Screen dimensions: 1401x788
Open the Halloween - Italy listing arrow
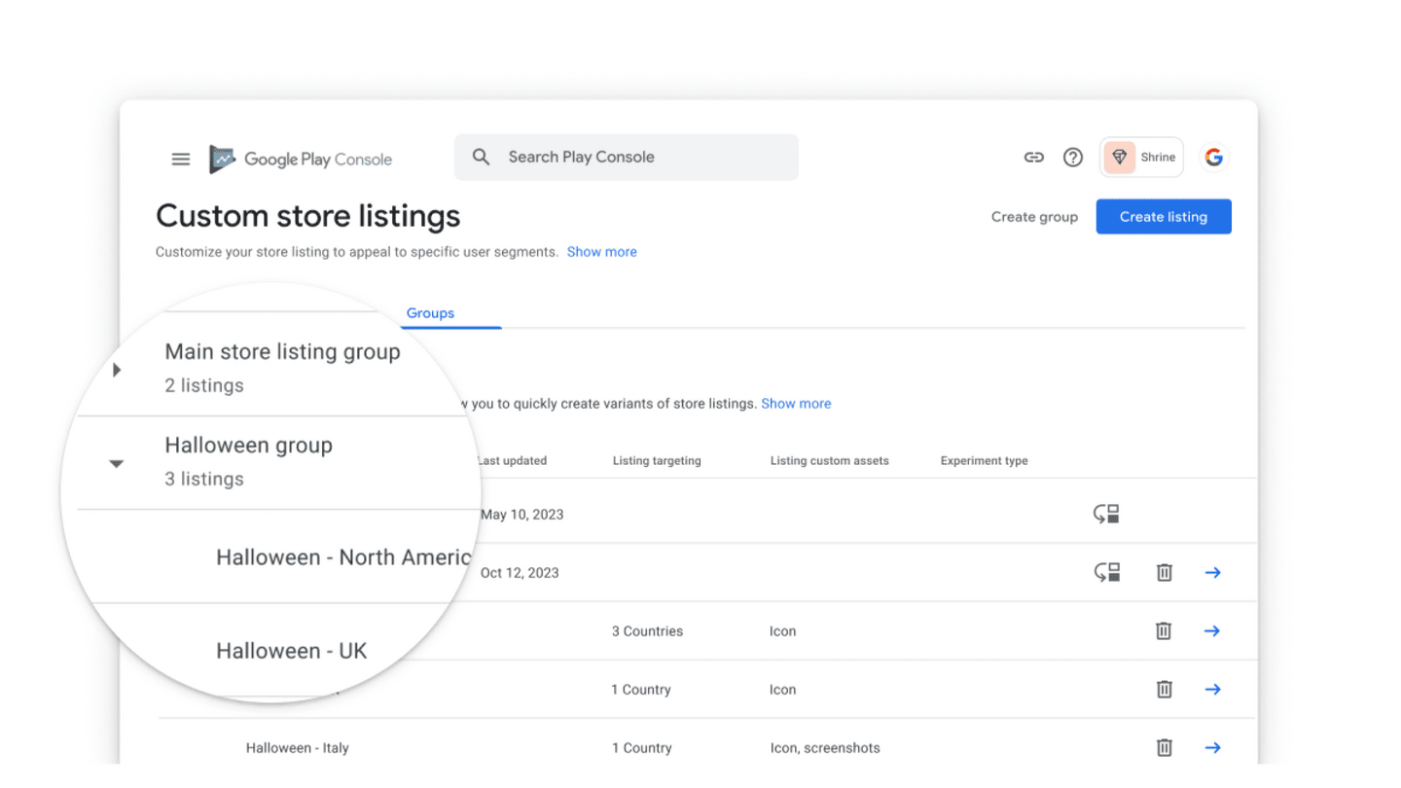click(1212, 747)
